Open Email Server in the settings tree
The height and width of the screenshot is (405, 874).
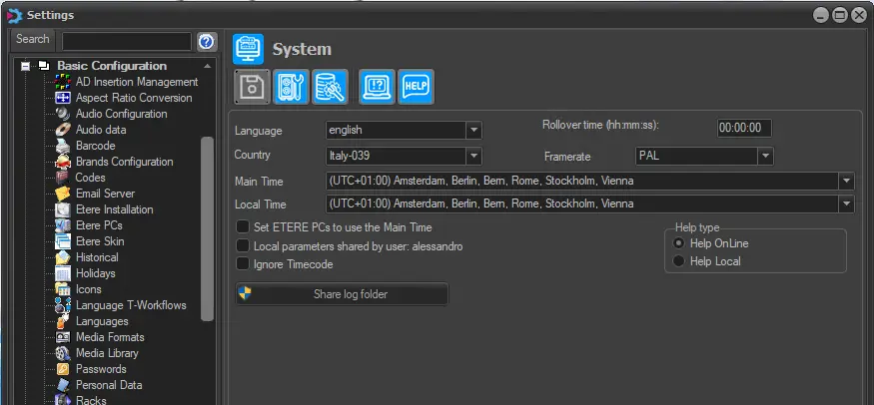pyautogui.click(x=105, y=194)
